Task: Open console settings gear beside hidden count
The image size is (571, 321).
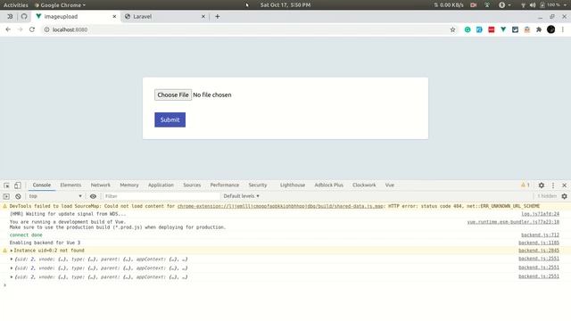Action: pyautogui.click(x=564, y=196)
